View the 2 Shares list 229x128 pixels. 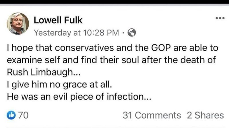pos(205,115)
